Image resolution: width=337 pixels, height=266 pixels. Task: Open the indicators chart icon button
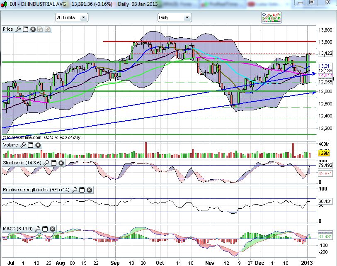click(x=272, y=17)
